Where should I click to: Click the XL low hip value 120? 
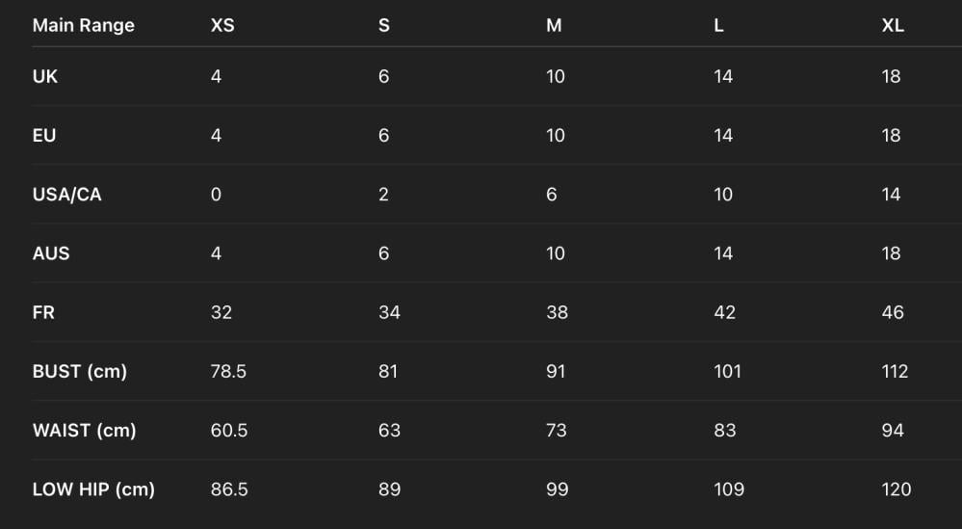(x=896, y=489)
